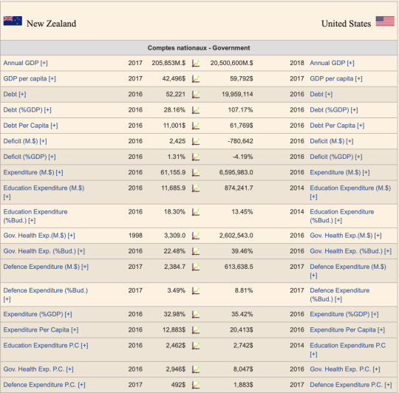Open the chart icon in Education Expenditure (M.$) row
The width and height of the screenshot is (399, 393).
point(196,188)
